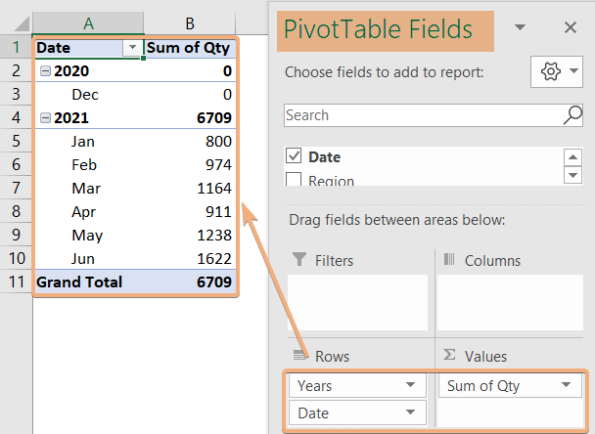The width and height of the screenshot is (595, 434).
Task: Collapse the 2021 year group
Action: [45, 118]
